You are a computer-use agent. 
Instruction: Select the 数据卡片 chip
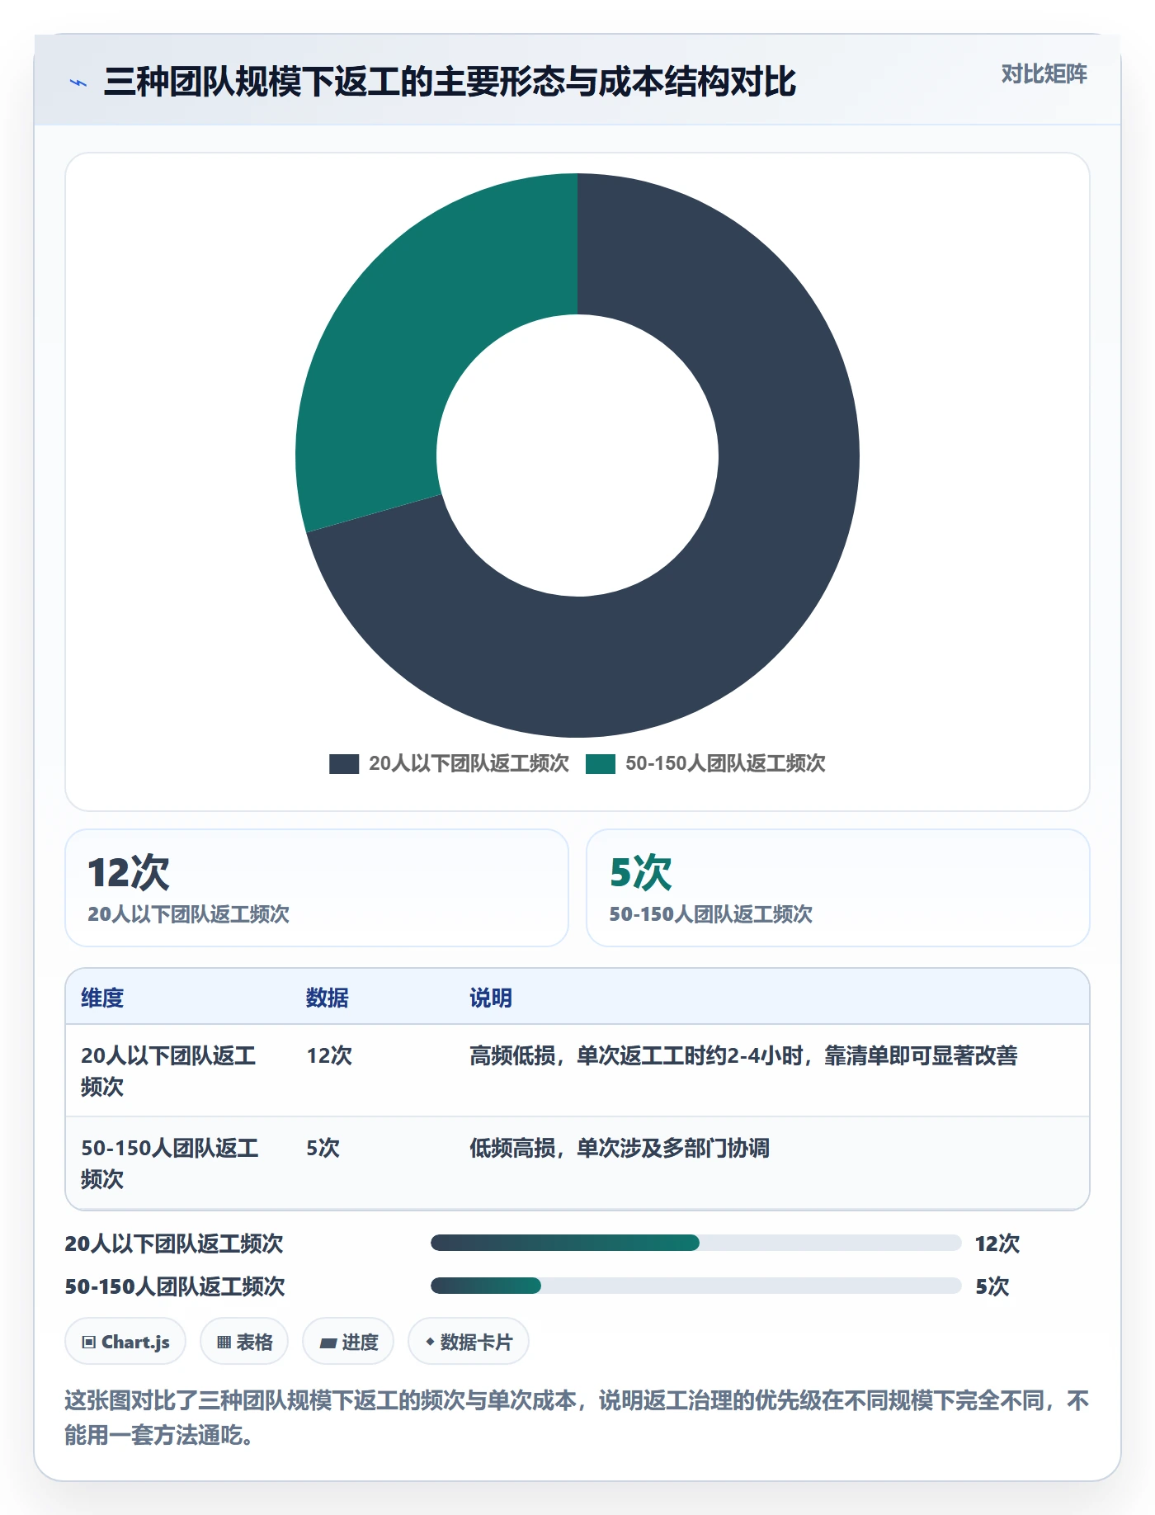pos(469,1342)
